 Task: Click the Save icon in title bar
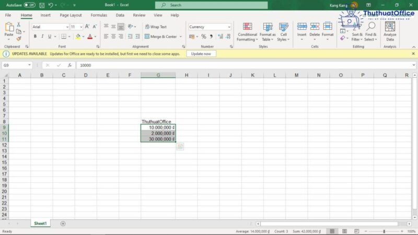[42, 5]
